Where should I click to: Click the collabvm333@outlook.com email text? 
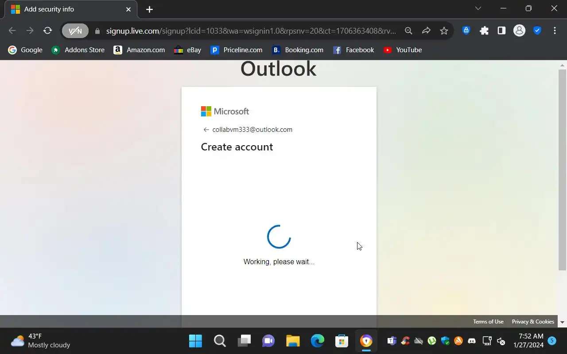[252, 130]
